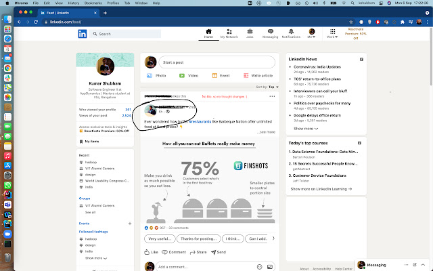The height and width of the screenshot is (271, 433).
Task: Open Groups section link
Action: [85, 199]
